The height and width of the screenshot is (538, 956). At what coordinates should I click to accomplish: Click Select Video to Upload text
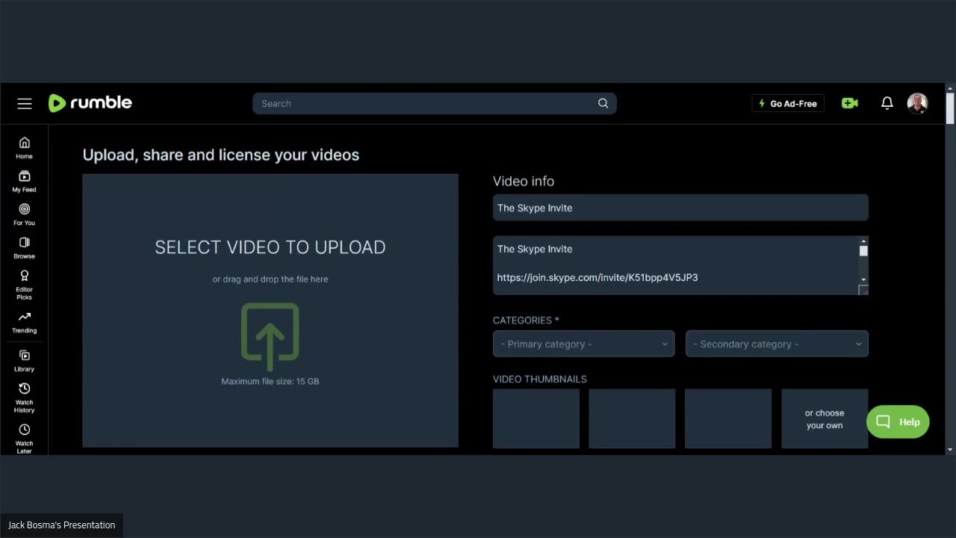270,247
